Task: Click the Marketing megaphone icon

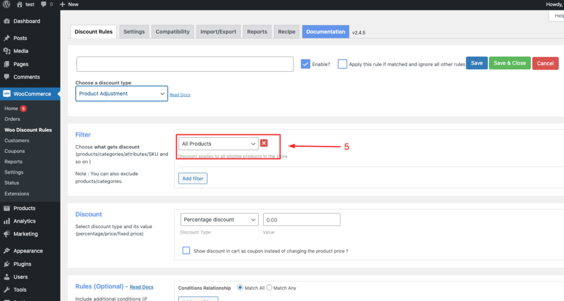Action: point(7,234)
